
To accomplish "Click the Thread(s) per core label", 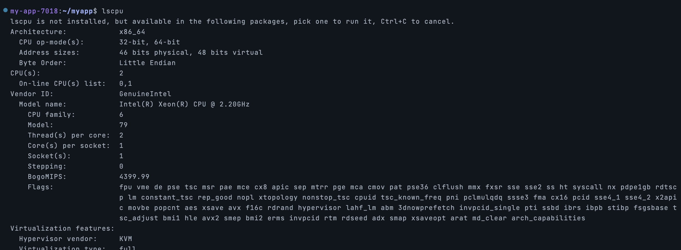I will (69, 135).
